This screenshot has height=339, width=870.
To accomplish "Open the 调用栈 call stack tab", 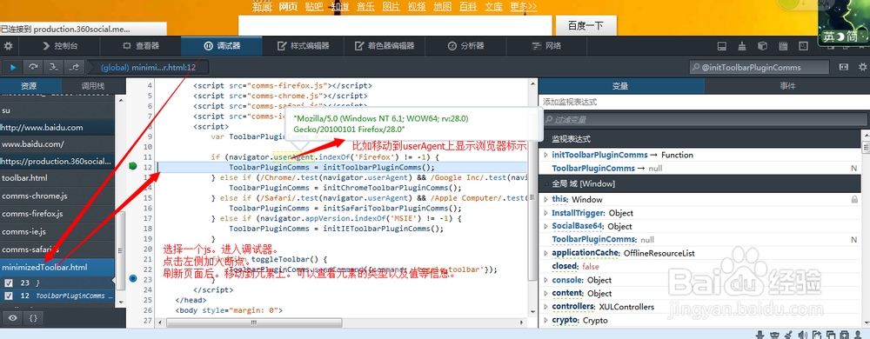I will (x=93, y=86).
